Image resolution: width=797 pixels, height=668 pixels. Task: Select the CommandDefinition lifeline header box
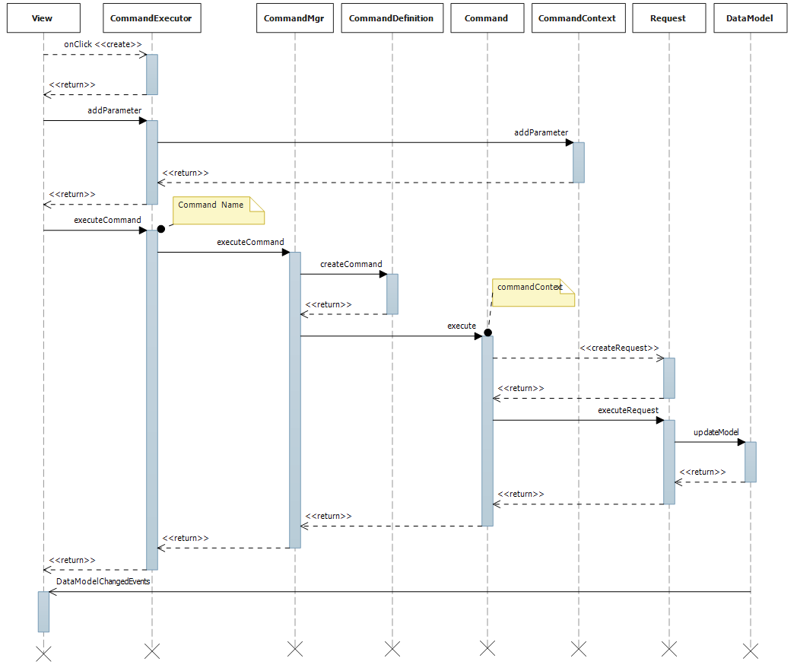point(392,18)
